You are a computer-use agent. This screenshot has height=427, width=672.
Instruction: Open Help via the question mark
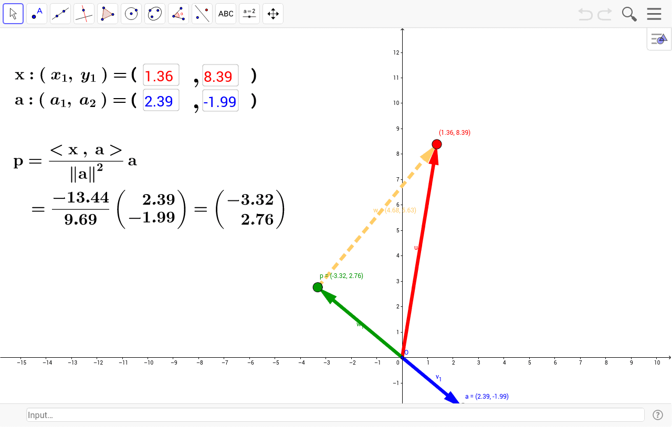(658, 414)
